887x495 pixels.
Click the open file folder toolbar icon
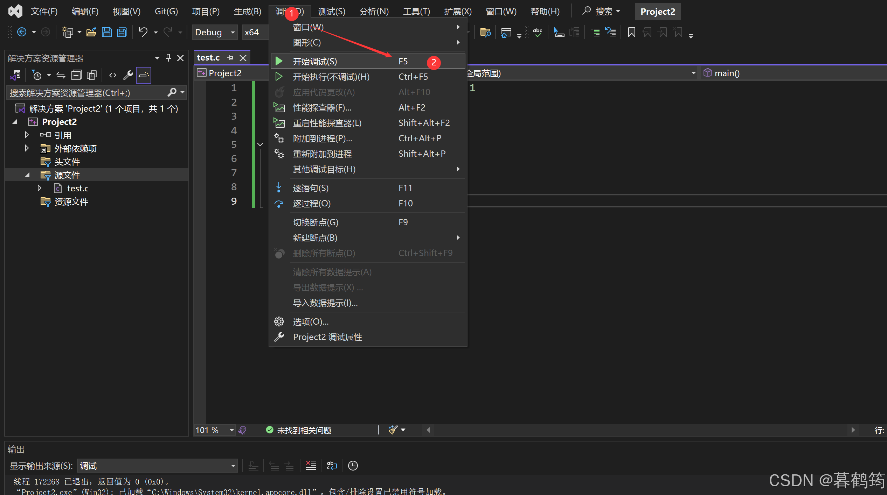91,32
